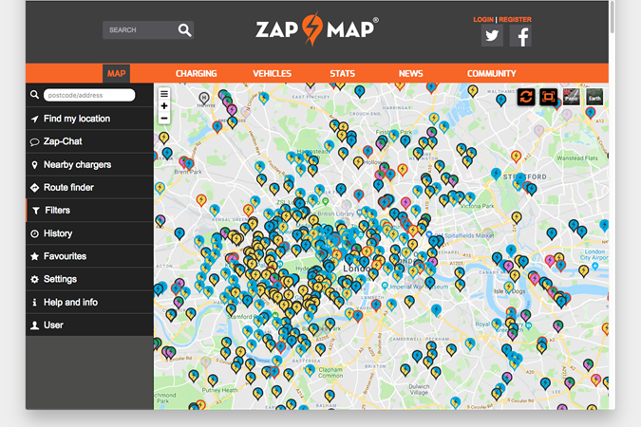Open Zap-Map Facebook page
Viewport: 641px width, 427px height.
point(520,35)
